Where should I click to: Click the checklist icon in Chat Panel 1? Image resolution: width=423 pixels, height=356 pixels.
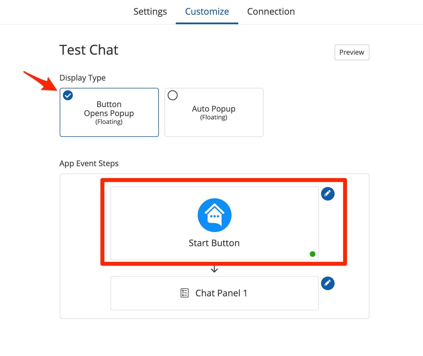pyautogui.click(x=184, y=293)
